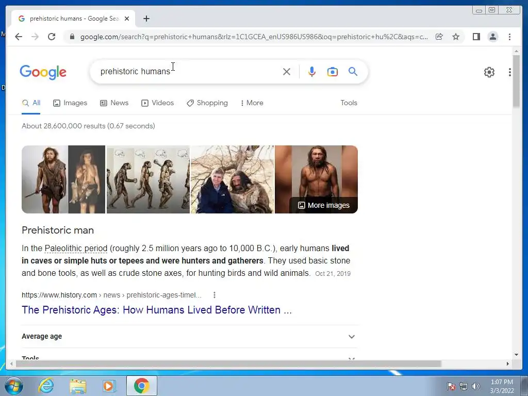Screen dimensions: 528x396
Task: Submit search with magnifying glass icon
Action: pyautogui.click(x=353, y=71)
